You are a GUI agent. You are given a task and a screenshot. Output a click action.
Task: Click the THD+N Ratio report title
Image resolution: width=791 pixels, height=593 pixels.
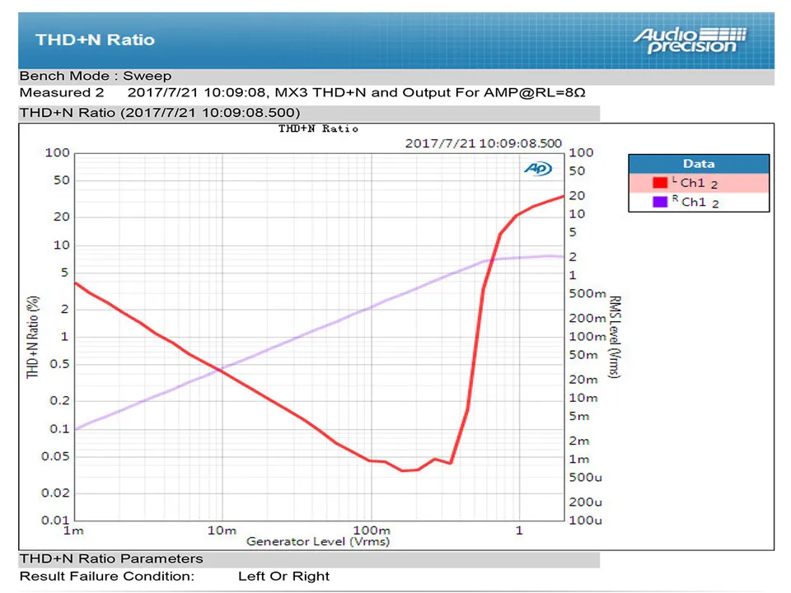click(x=95, y=40)
